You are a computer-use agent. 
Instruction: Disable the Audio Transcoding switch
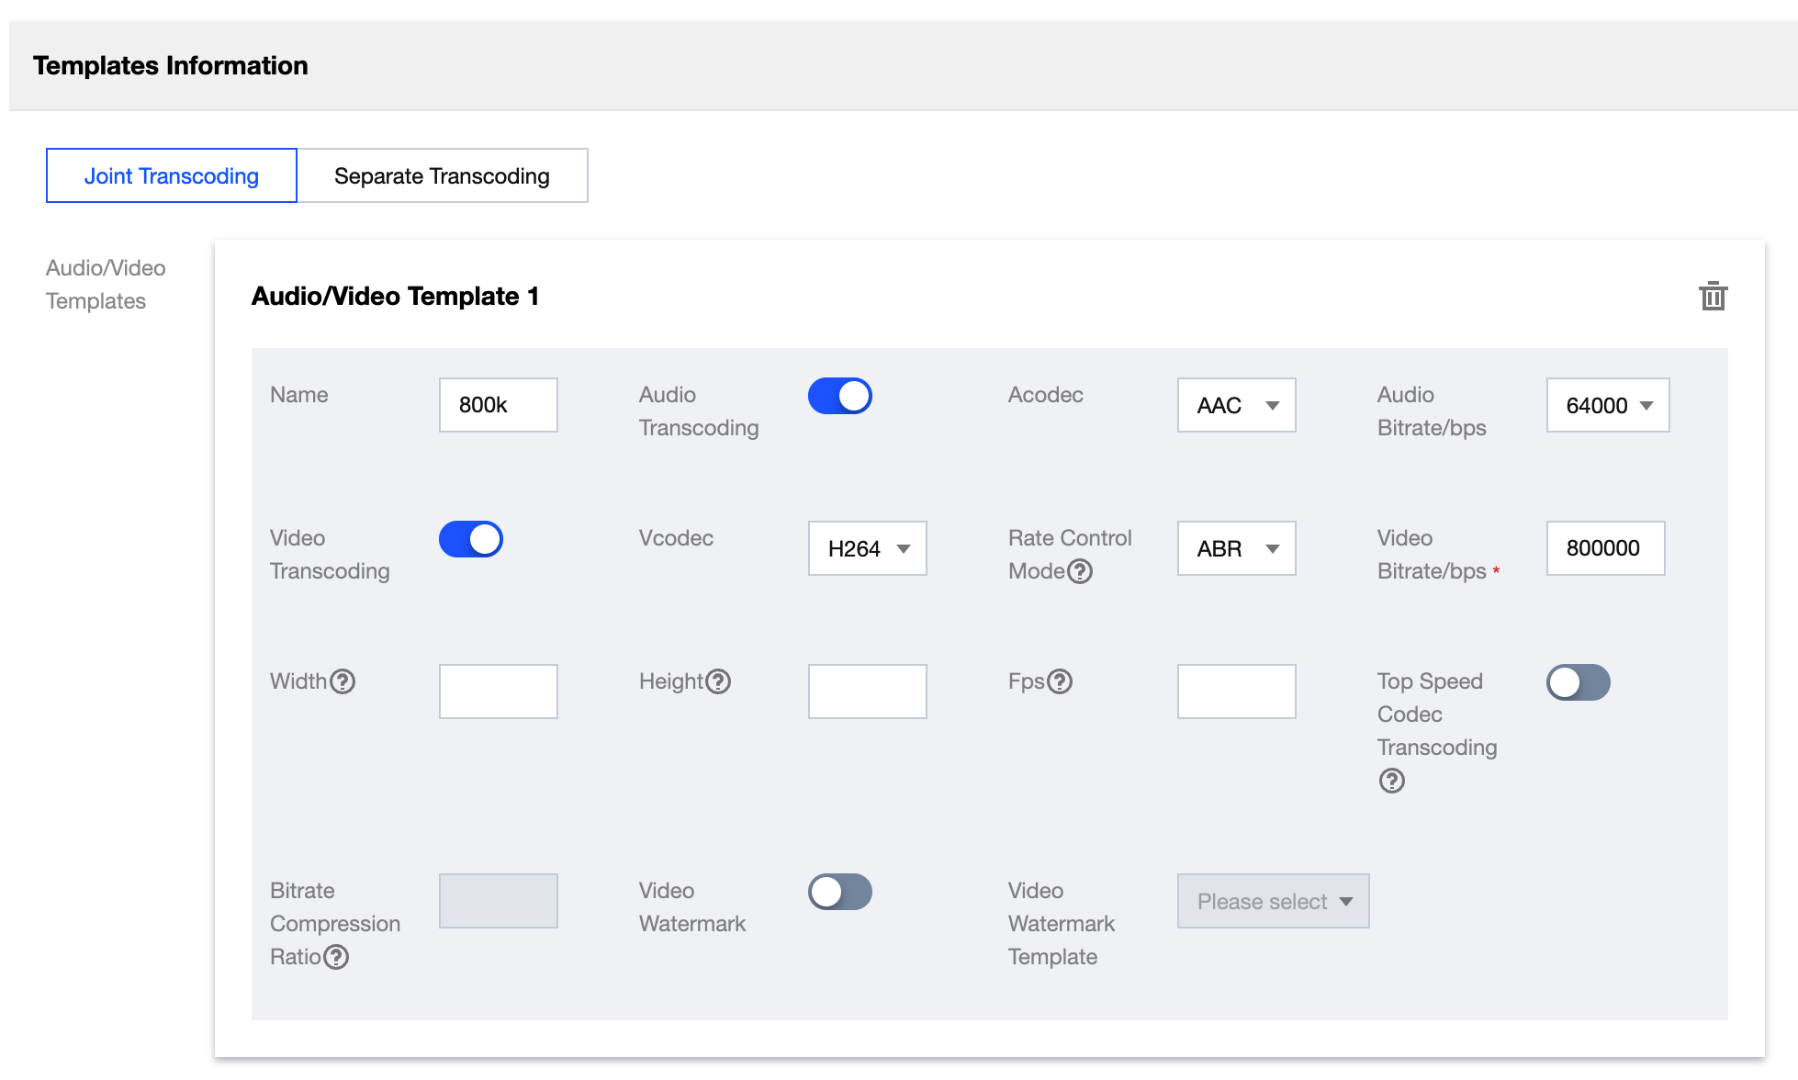click(839, 396)
